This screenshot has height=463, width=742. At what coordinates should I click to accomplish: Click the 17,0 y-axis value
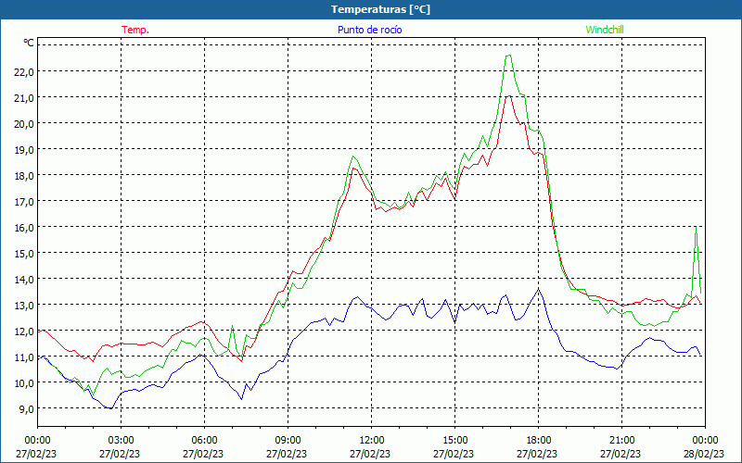click(x=25, y=202)
